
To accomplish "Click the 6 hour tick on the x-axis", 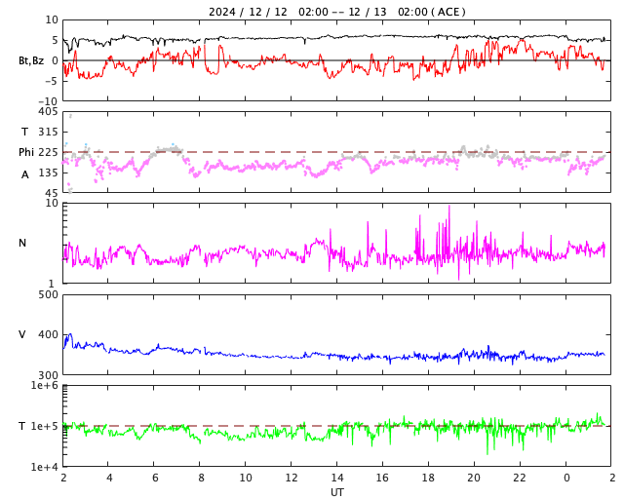I will (154, 479).
